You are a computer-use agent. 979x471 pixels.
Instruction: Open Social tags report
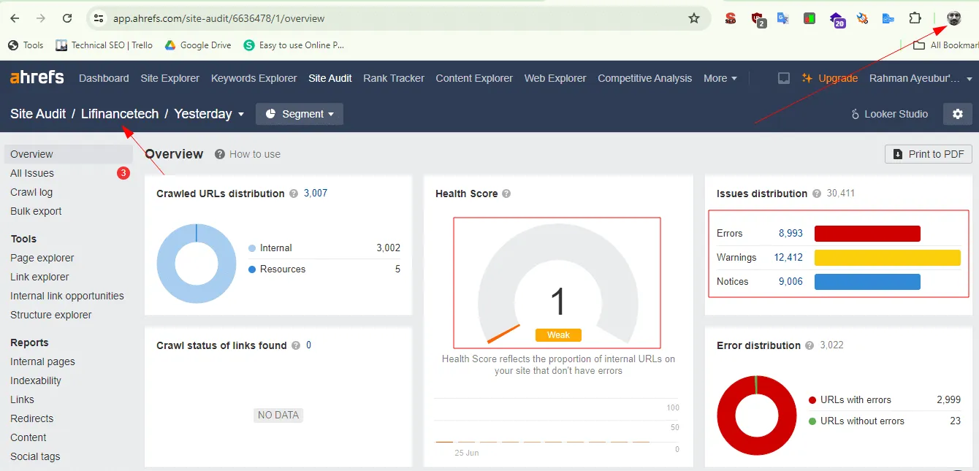pos(35,456)
